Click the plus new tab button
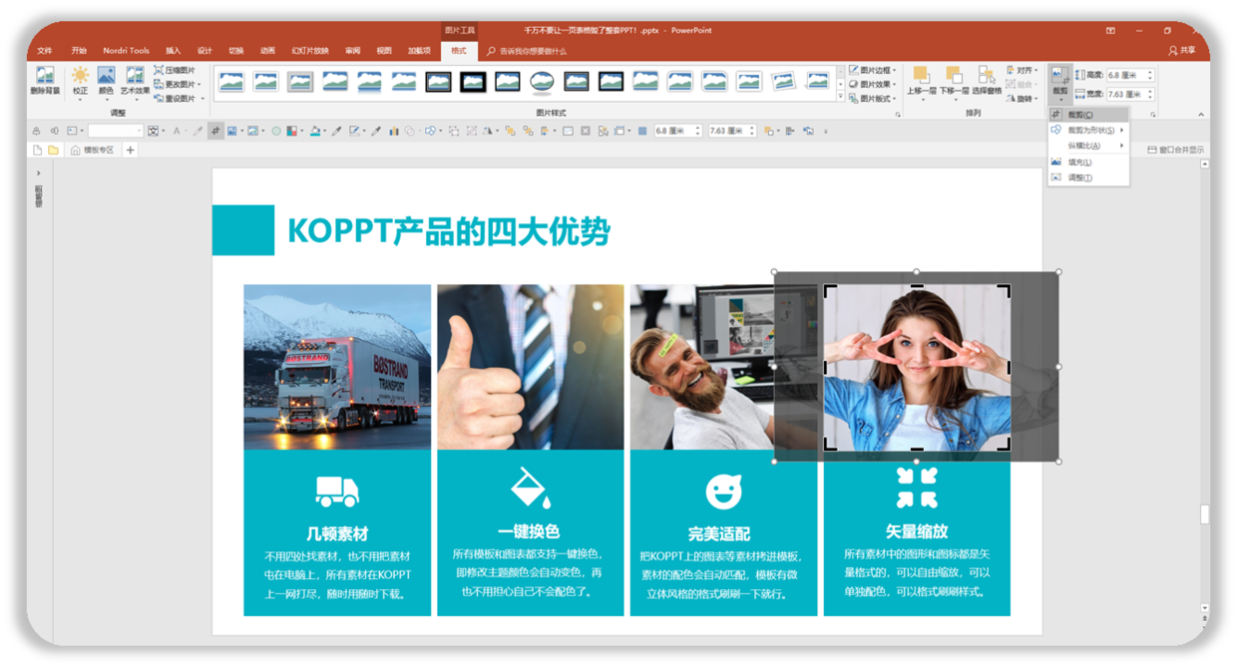 [x=130, y=151]
